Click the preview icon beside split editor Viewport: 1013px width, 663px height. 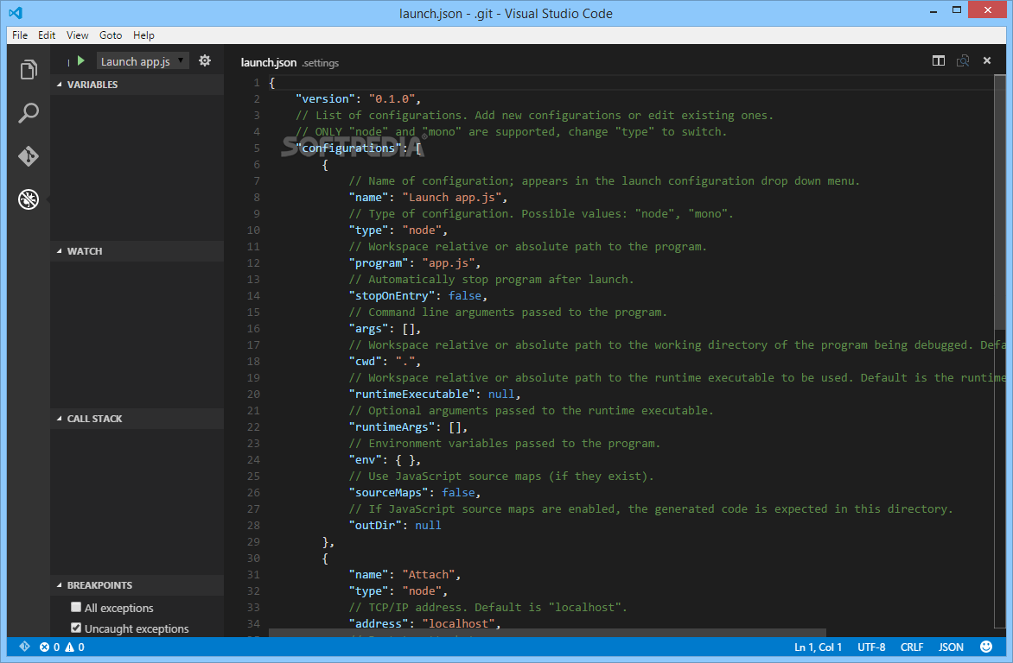963,60
